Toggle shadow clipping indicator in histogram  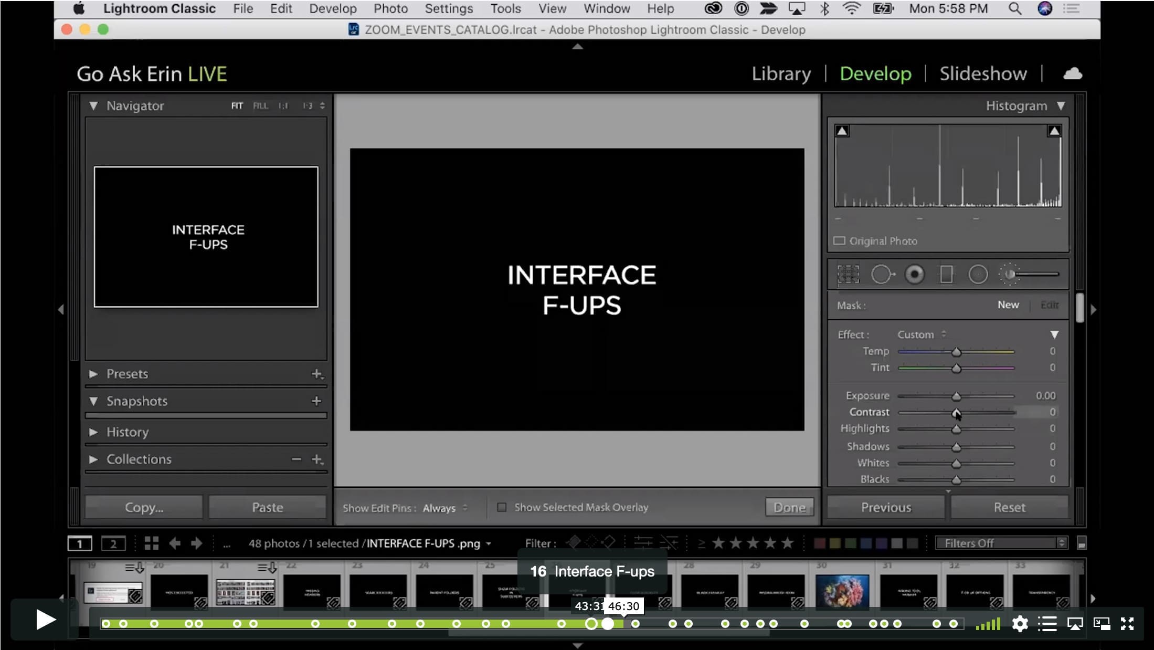tap(842, 131)
